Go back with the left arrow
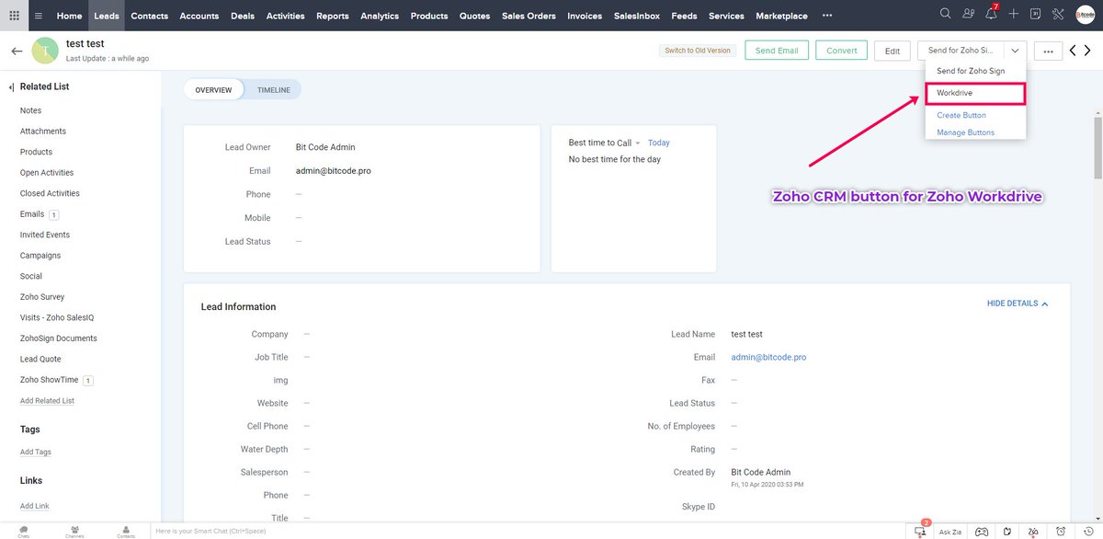1103x539 pixels. point(17,52)
